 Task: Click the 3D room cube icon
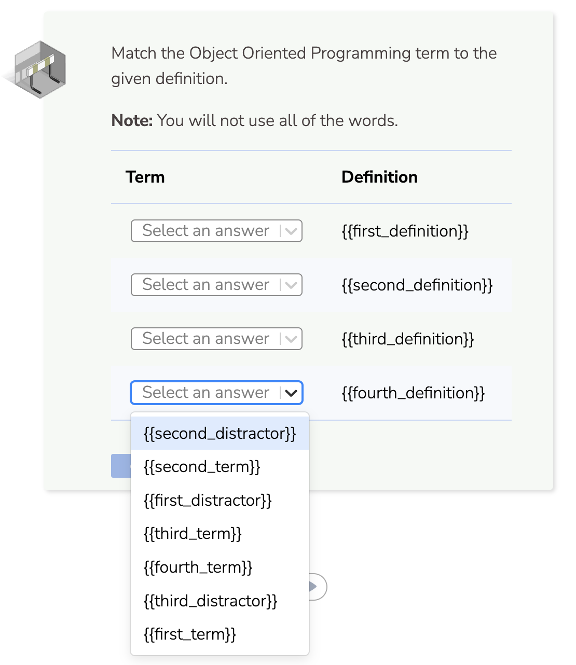[40, 70]
